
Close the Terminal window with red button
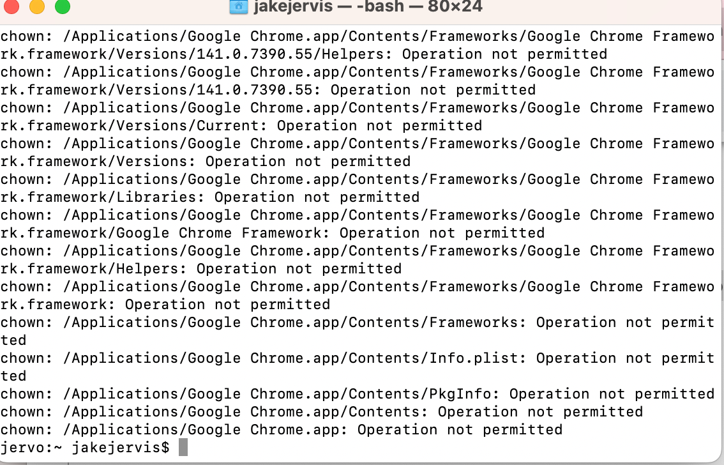11,6
